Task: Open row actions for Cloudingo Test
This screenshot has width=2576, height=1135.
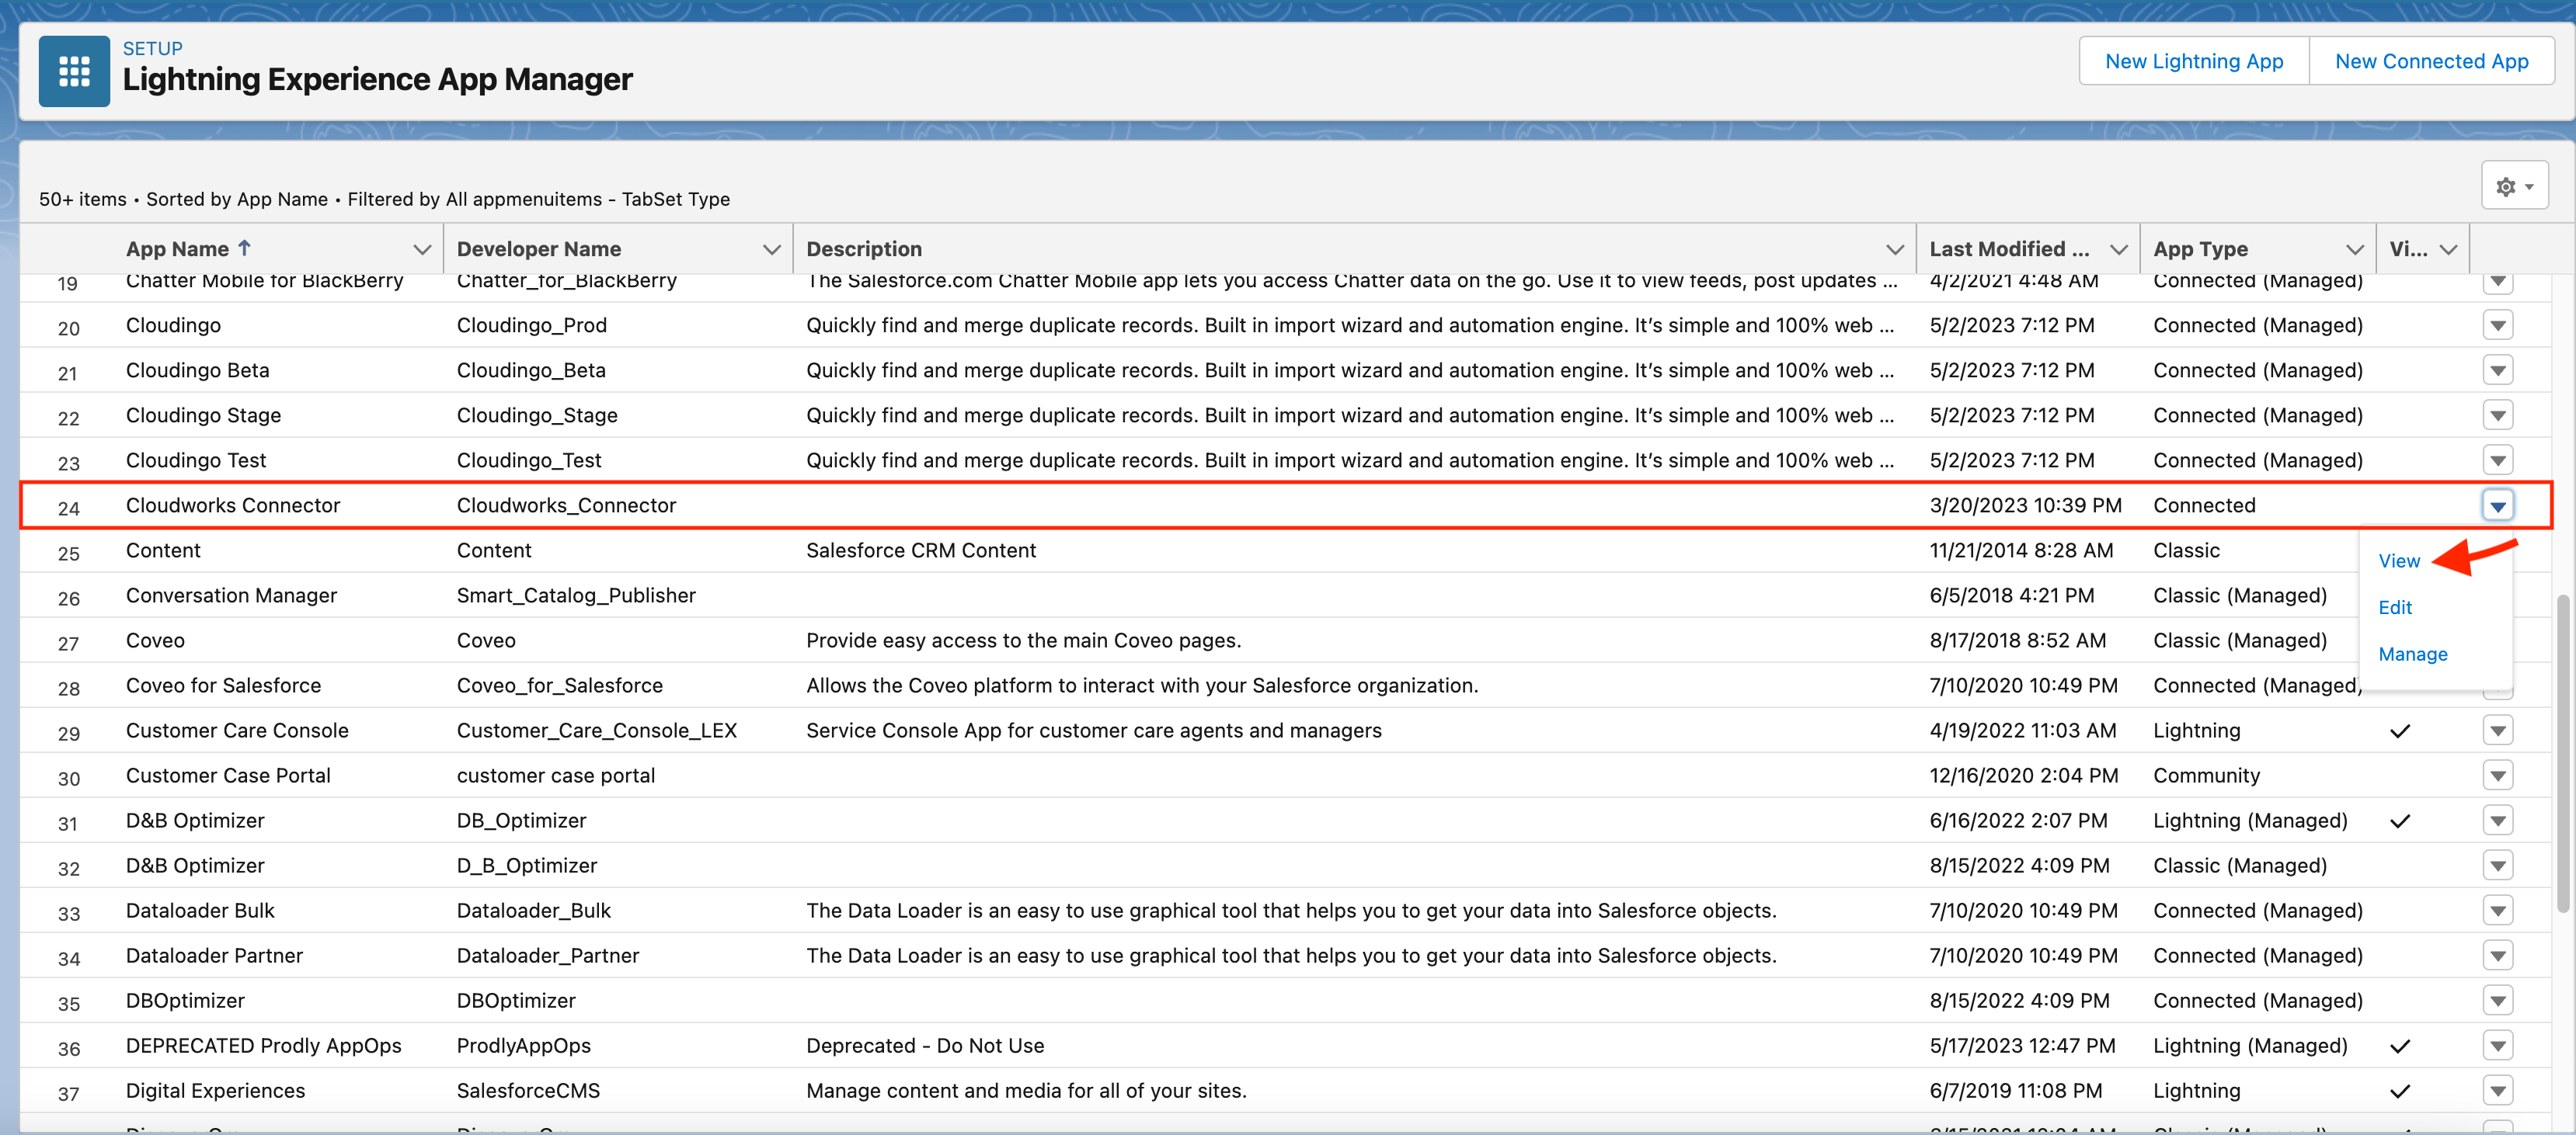Action: [x=2497, y=460]
